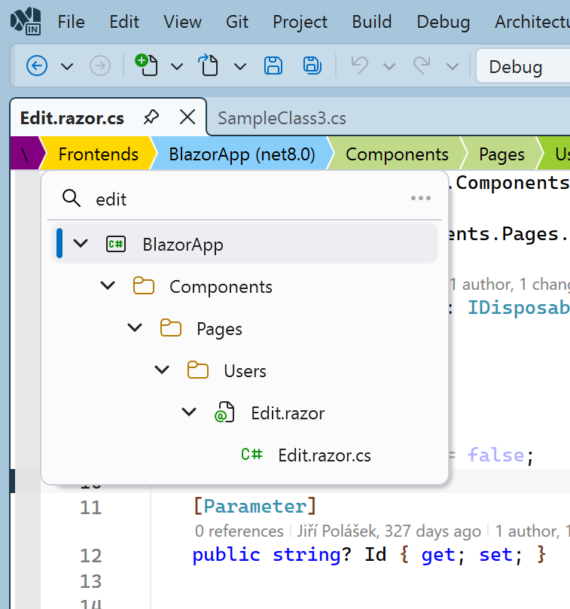Select the Pages breadcrumb
The height and width of the screenshot is (609, 570).
(501, 154)
